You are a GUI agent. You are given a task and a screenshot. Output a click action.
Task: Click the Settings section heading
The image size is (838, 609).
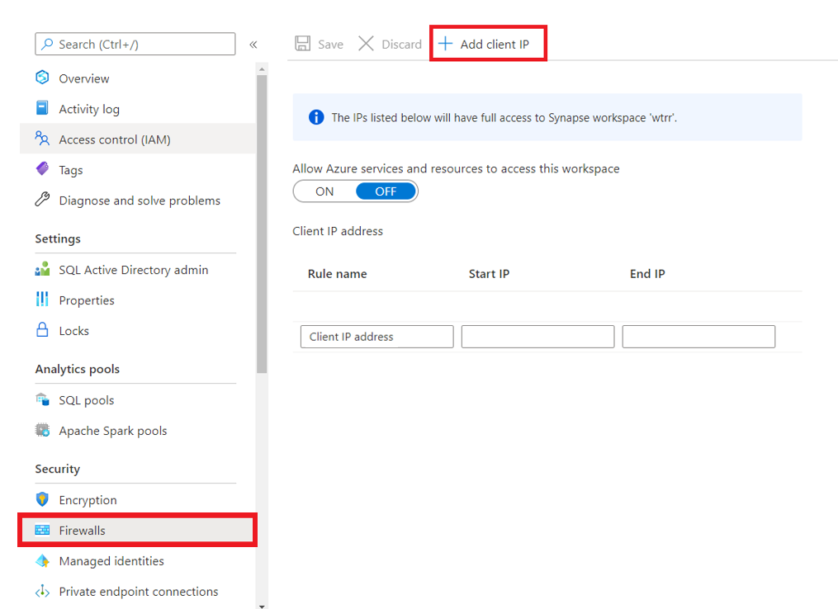pos(58,238)
